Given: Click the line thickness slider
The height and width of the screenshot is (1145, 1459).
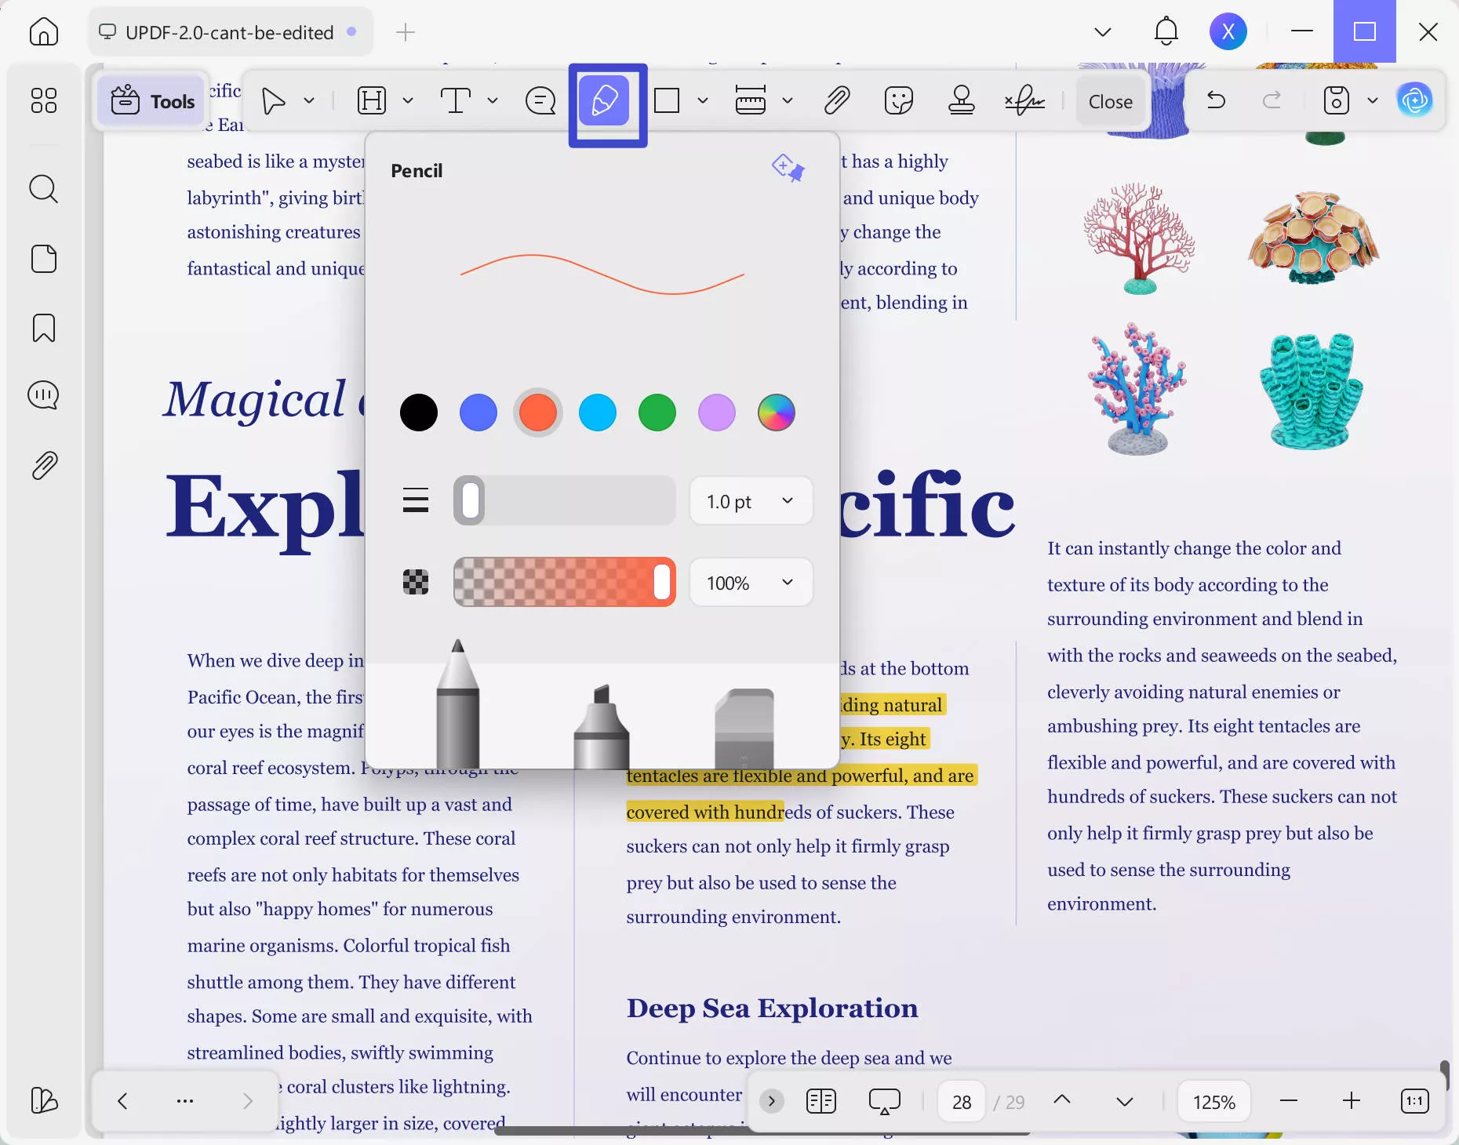Looking at the screenshot, I should point(565,501).
